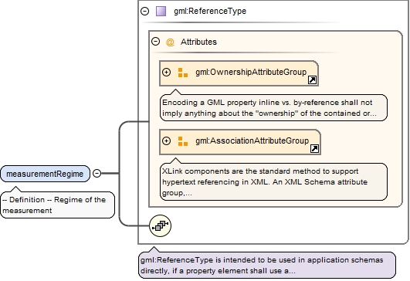Select the measurementRegime element
410x281 pixels.
[x=45, y=174]
